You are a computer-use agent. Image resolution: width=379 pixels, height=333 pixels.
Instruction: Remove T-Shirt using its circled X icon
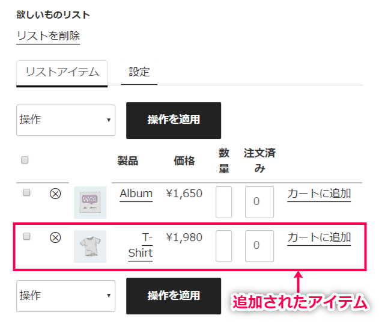(55, 237)
